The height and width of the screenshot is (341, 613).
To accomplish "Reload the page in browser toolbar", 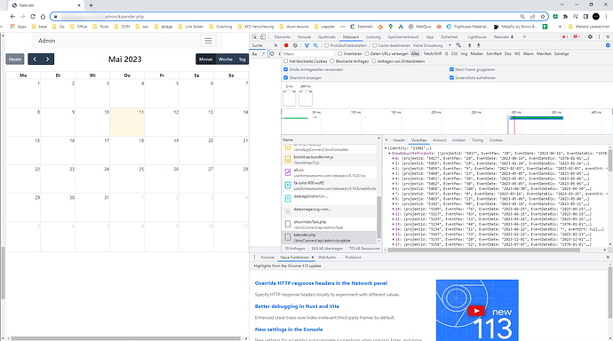I will [x=33, y=16].
